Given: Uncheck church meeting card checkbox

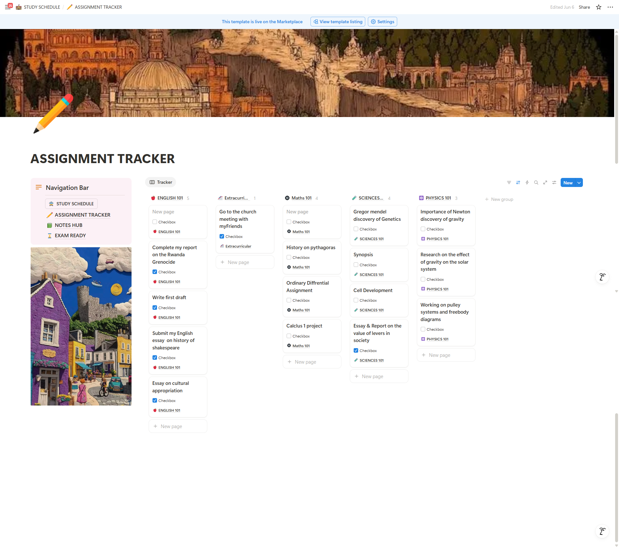Looking at the screenshot, I should click(x=222, y=236).
